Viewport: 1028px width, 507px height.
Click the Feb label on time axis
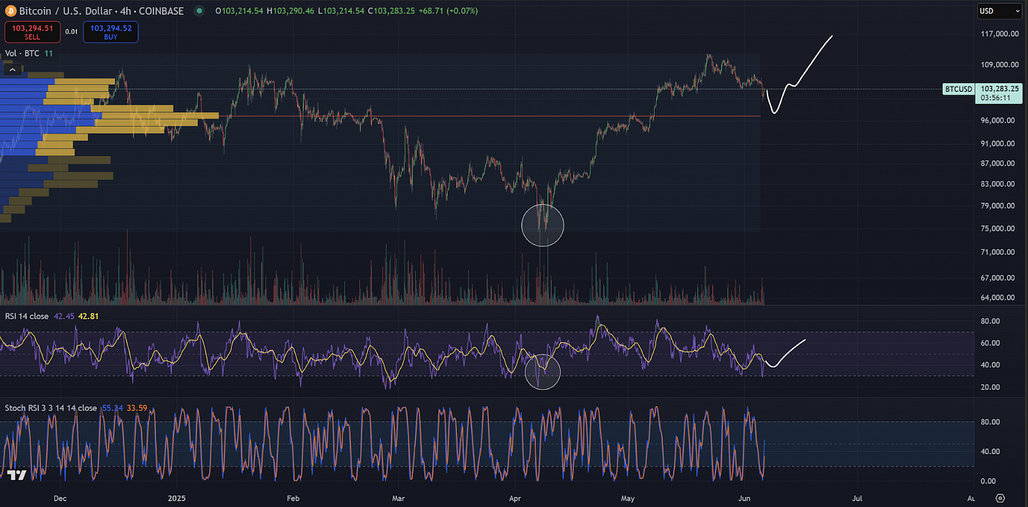[294, 498]
